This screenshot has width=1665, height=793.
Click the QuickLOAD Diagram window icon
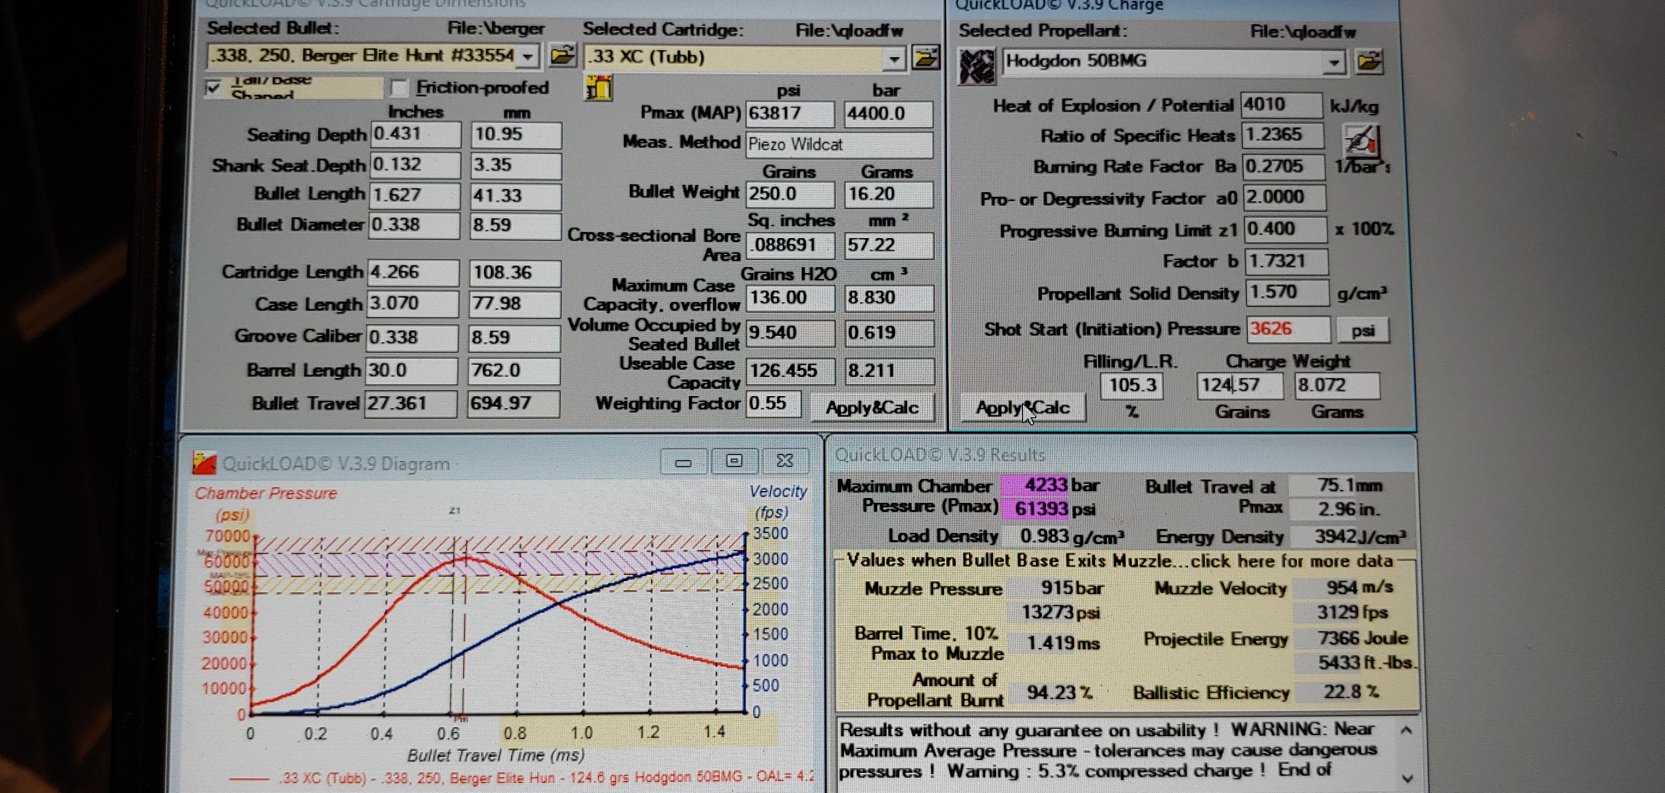click(x=204, y=463)
